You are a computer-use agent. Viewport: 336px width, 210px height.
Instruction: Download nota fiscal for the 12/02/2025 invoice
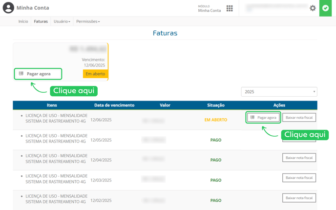[x=299, y=198]
